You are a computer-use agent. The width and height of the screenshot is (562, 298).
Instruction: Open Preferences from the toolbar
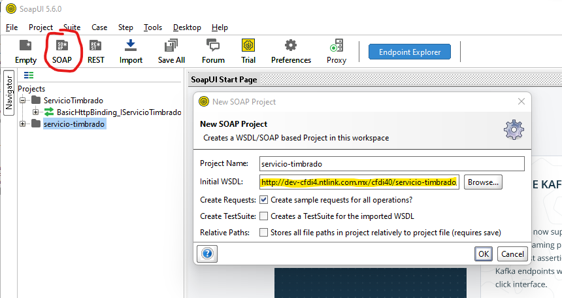click(291, 52)
